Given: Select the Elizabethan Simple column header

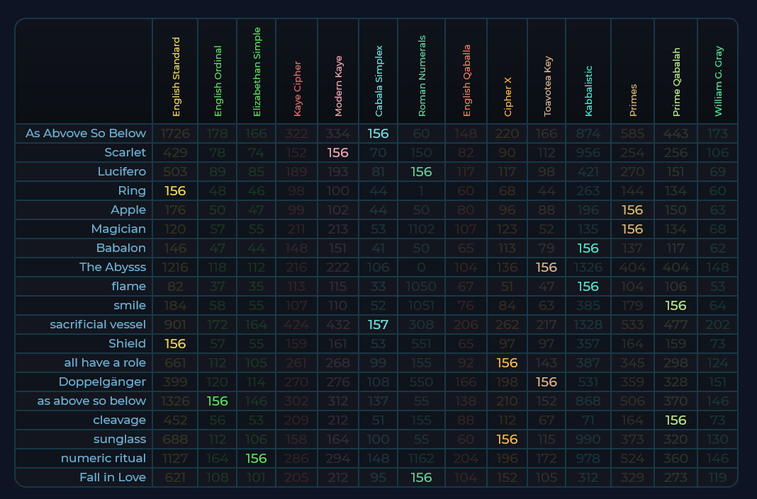Looking at the screenshot, I should point(257,71).
